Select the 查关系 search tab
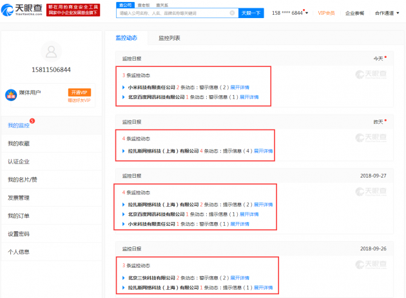The image size is (406, 298). (x=162, y=5)
